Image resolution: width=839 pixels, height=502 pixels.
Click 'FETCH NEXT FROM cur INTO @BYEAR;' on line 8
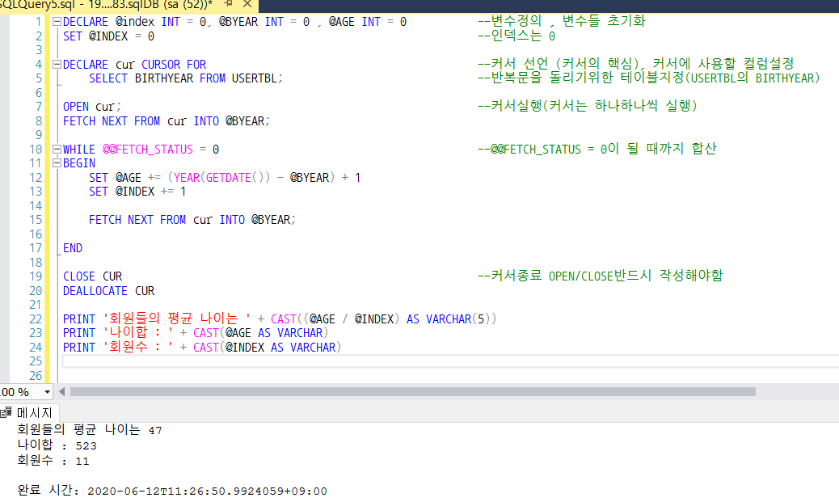[167, 121]
